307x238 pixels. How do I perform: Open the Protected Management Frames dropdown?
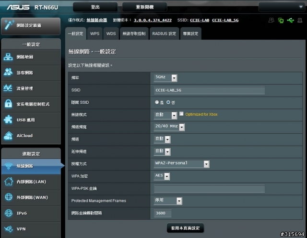(168, 201)
